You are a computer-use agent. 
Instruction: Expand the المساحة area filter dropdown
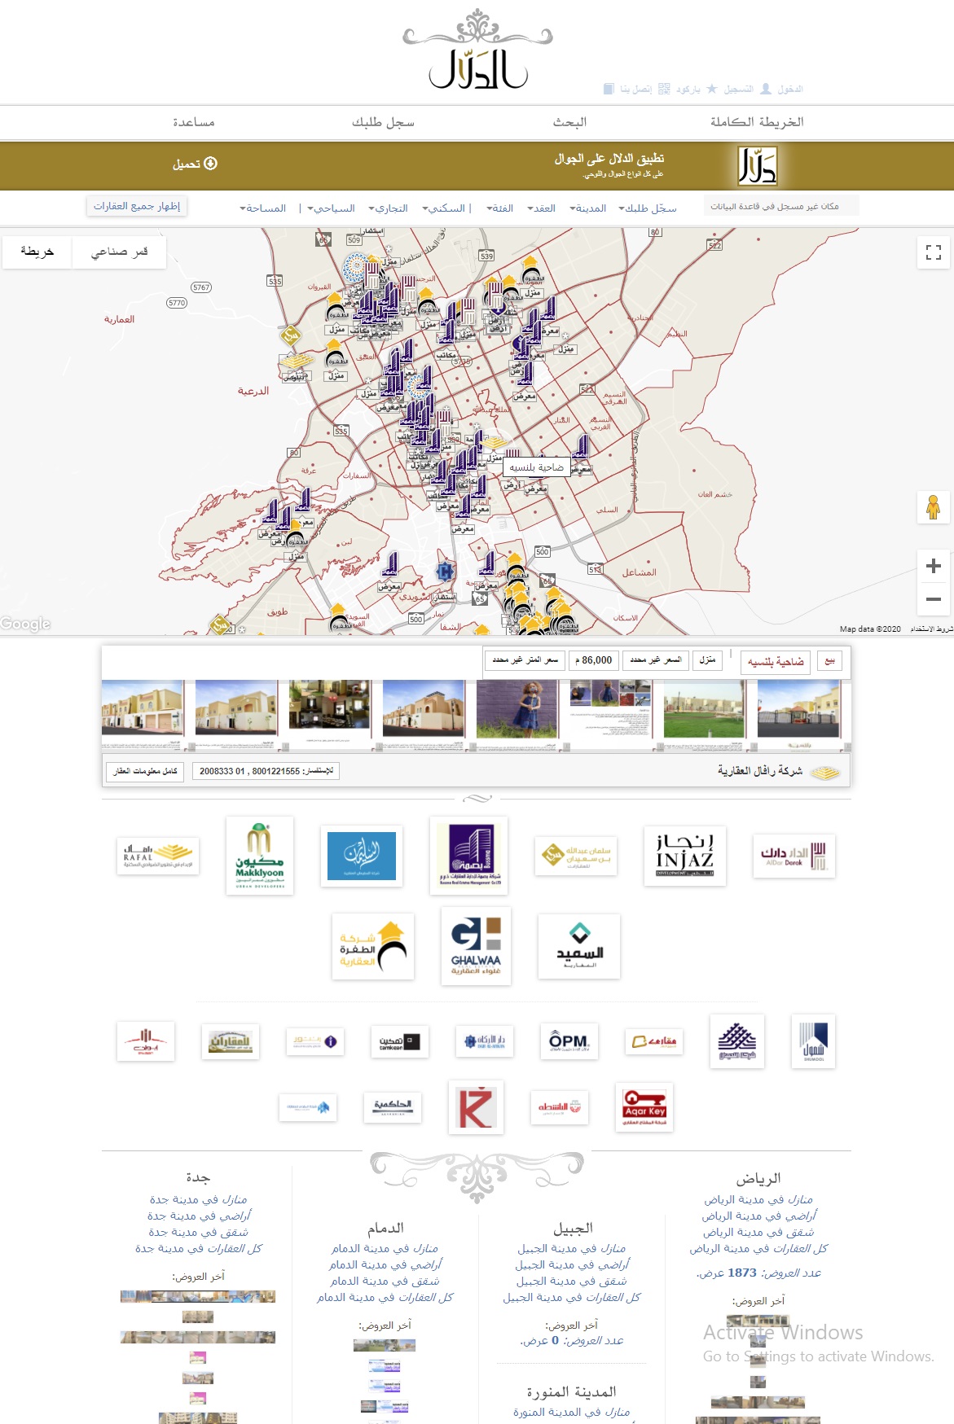click(263, 208)
